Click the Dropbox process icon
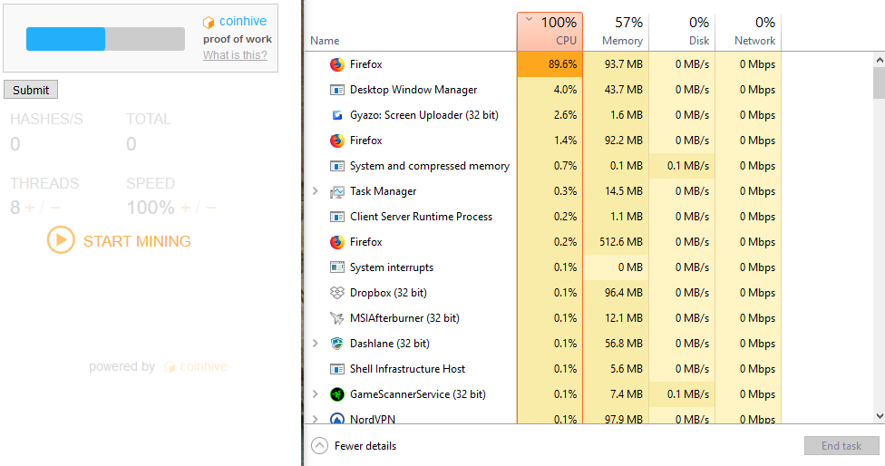885x466 pixels. pyautogui.click(x=337, y=293)
